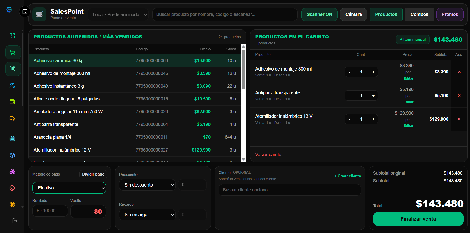Open the price tags sidebar icon

12,188
